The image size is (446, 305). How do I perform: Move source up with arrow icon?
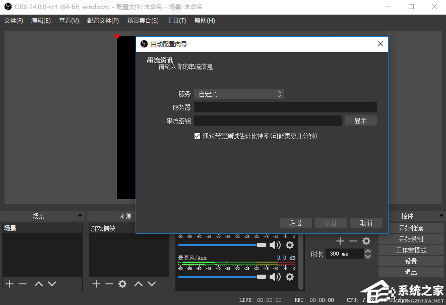(139, 284)
